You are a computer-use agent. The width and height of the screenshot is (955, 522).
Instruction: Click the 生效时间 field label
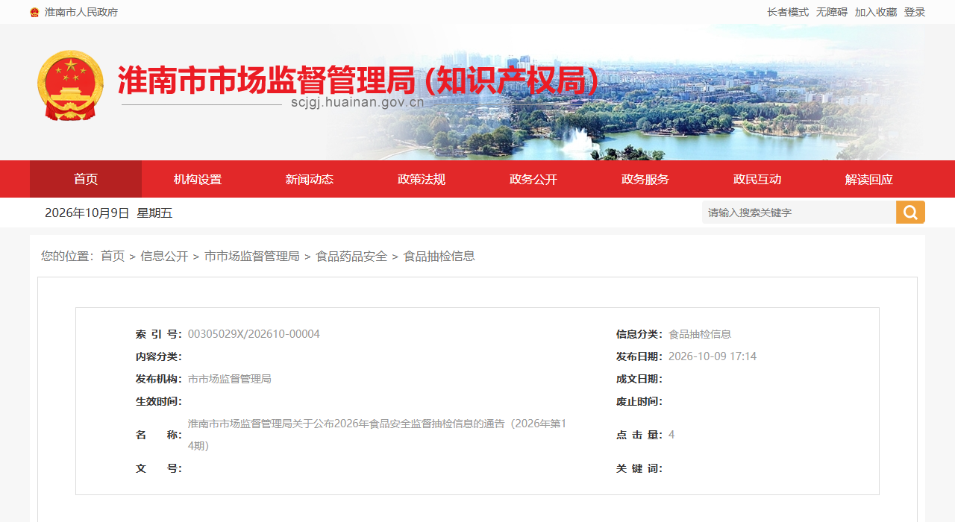pyautogui.click(x=158, y=401)
